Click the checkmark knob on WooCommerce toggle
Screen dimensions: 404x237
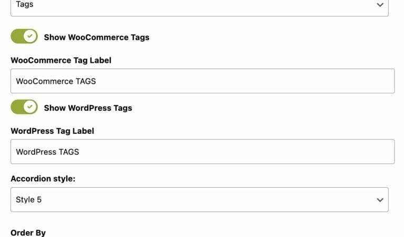30,36
